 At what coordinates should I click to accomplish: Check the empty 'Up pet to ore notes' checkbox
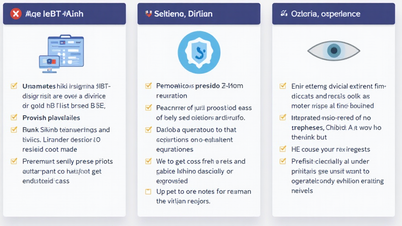pyautogui.click(x=148, y=191)
